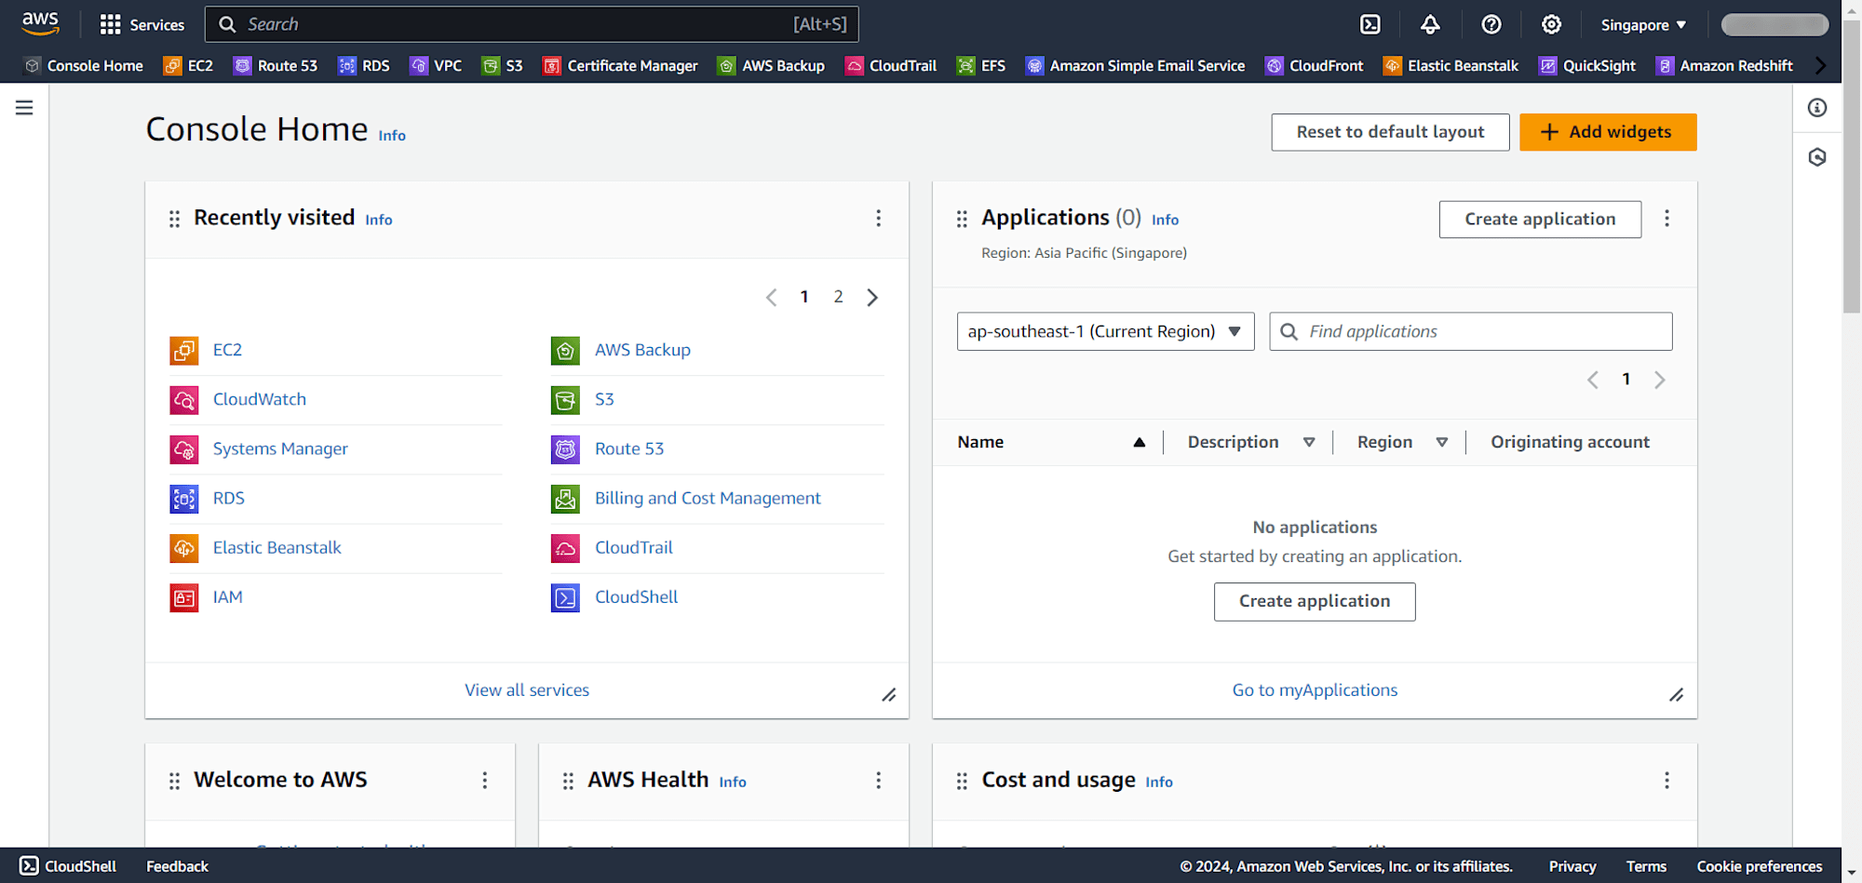Click AWS Backup icon in Recently visited
Image resolution: width=1862 pixels, height=883 pixels.
[565, 351]
